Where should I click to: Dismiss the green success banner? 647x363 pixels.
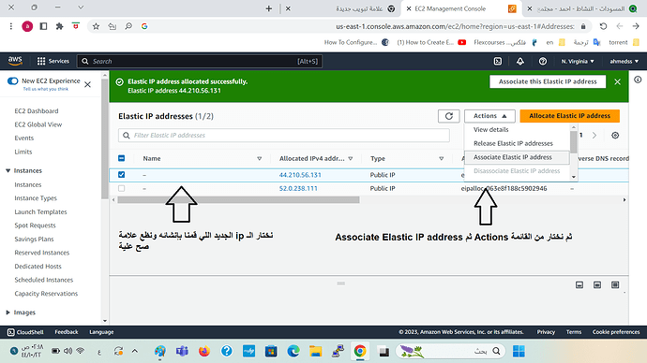click(617, 81)
